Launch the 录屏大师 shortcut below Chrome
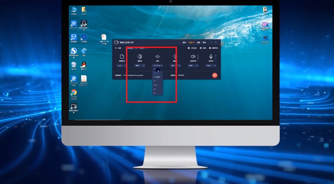The width and height of the screenshot is (334, 184). [74, 109]
